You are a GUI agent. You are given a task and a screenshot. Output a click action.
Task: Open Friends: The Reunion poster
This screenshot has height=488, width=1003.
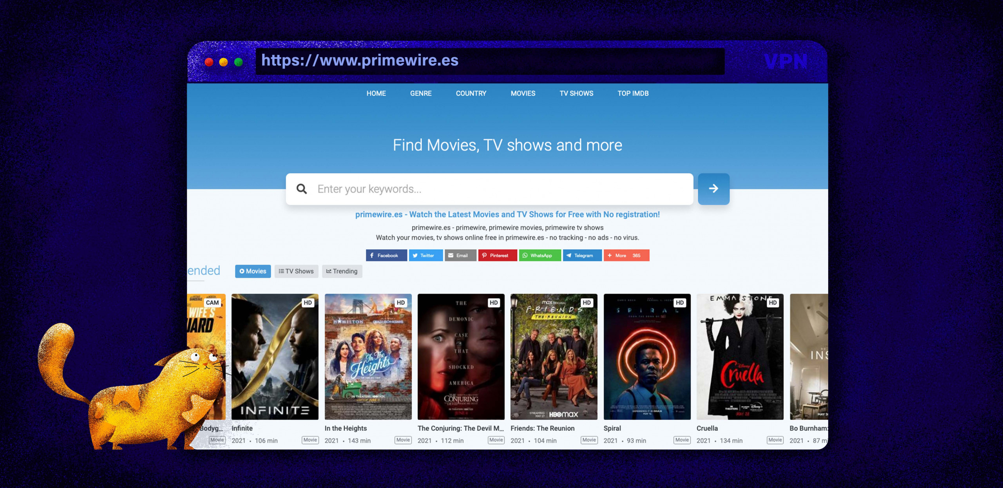tap(554, 357)
